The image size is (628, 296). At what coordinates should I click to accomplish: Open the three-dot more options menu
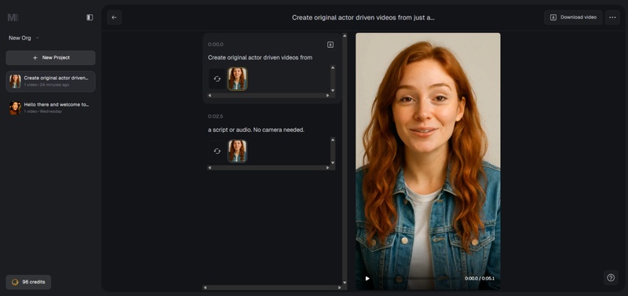coord(612,17)
